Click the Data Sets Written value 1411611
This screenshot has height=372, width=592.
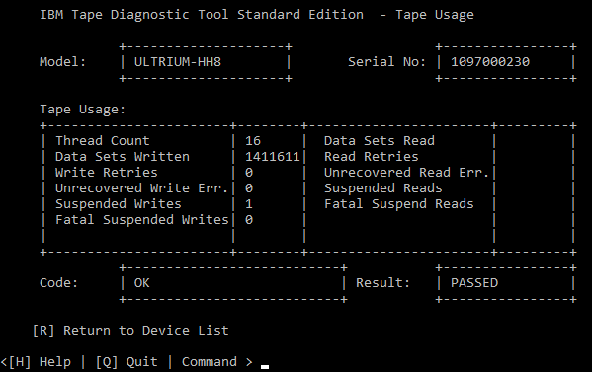(x=272, y=157)
